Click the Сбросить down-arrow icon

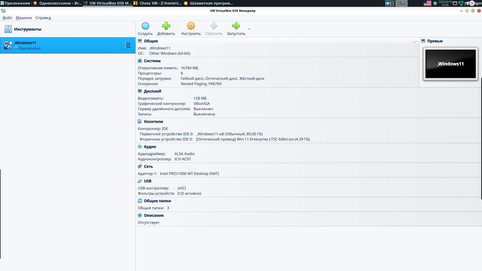click(x=214, y=26)
